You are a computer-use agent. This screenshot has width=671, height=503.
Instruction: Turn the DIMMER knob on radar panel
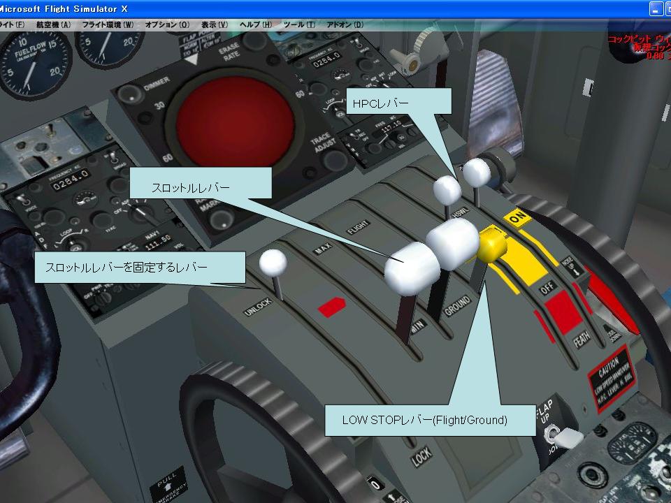[130, 94]
